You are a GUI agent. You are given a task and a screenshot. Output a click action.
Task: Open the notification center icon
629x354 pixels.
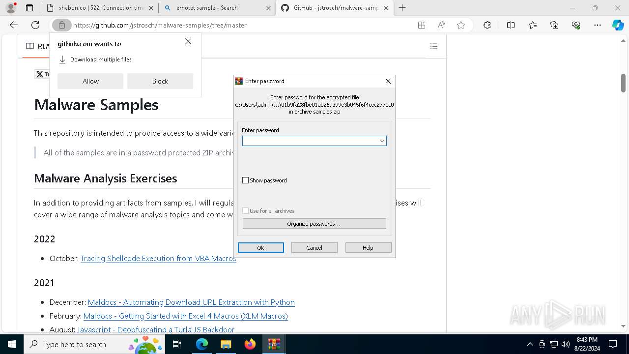(613, 344)
